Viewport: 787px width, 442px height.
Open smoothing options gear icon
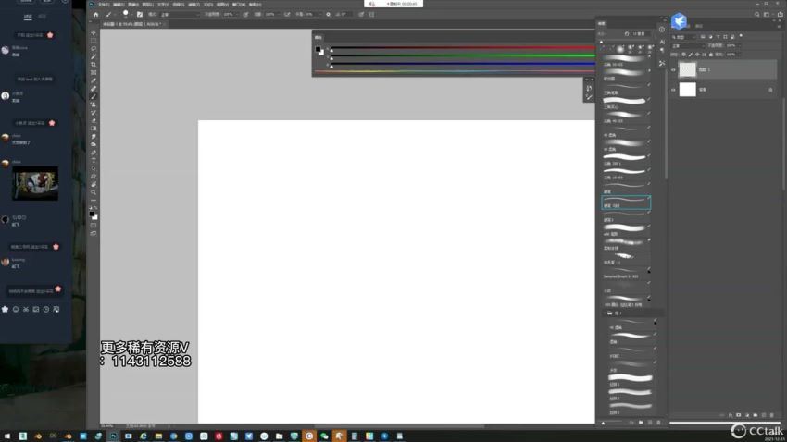(329, 15)
